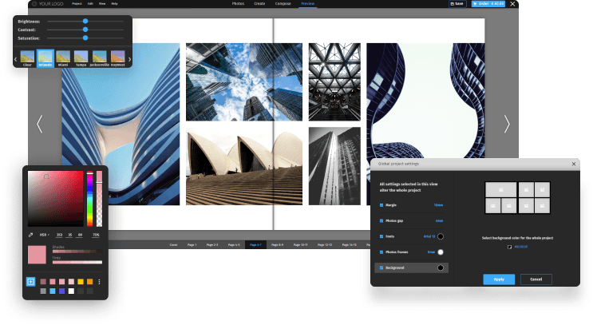
Task: Pick the eyedropper tool in color picker
Action: point(30,235)
